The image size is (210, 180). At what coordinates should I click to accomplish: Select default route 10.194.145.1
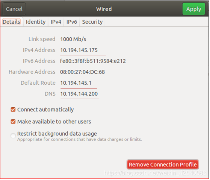(76, 83)
